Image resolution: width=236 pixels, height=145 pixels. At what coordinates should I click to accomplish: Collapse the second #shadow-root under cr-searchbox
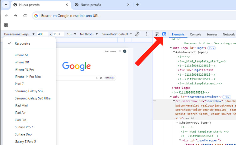[177, 122]
